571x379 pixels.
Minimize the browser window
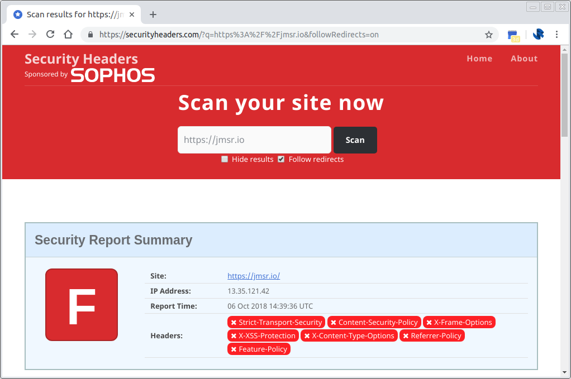pos(533,7)
